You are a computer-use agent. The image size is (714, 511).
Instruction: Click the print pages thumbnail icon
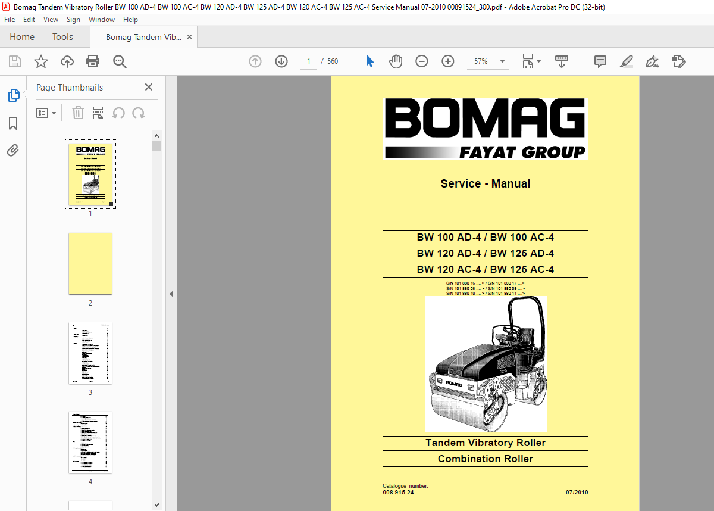click(98, 113)
